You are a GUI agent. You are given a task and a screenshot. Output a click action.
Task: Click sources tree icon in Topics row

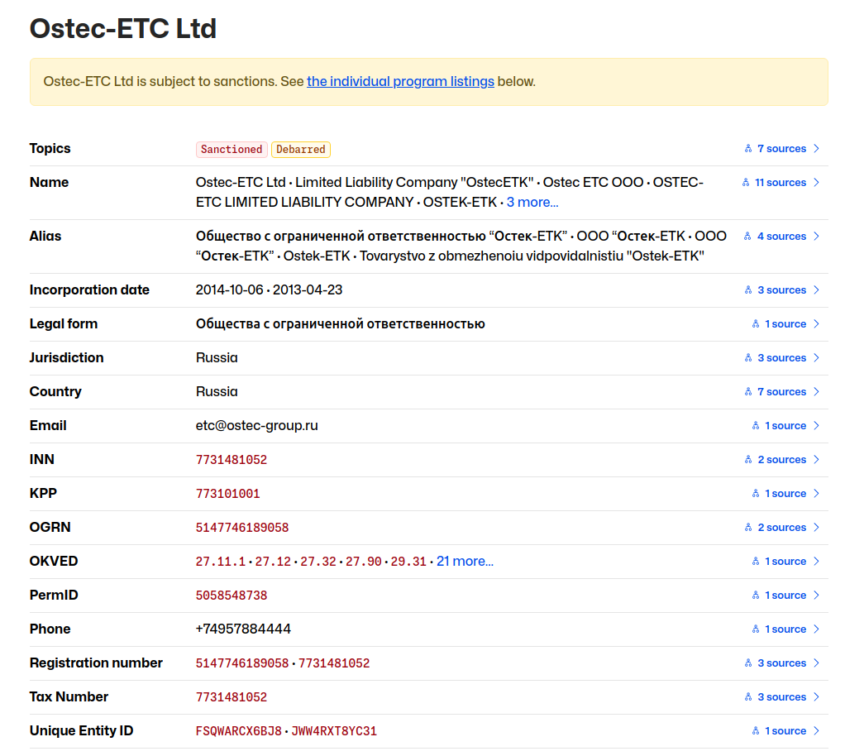[x=748, y=148]
